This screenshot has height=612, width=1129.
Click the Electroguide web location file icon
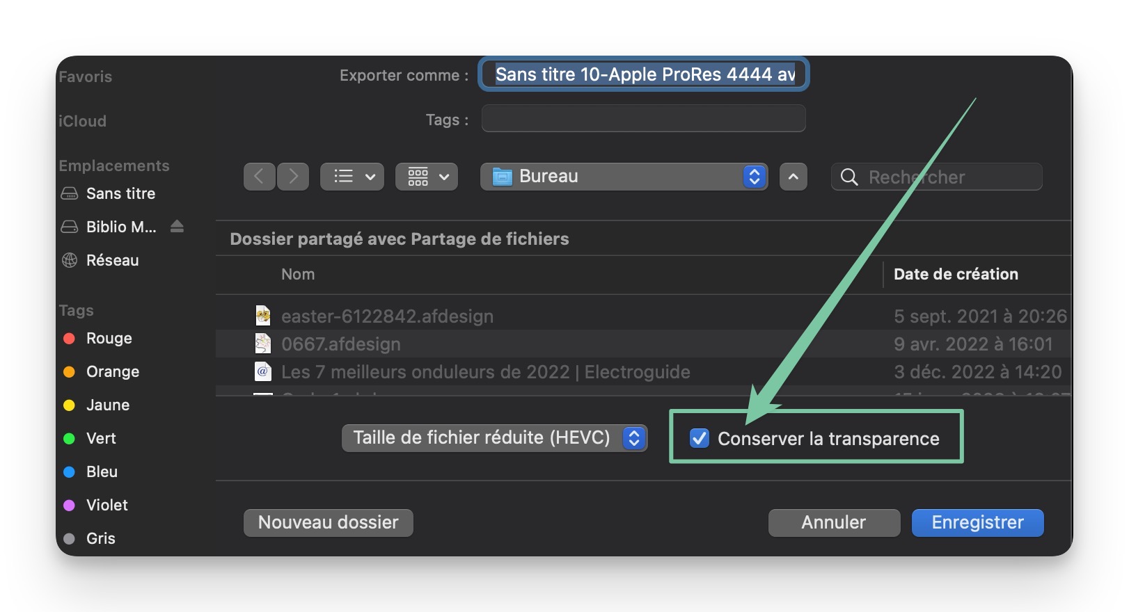pos(262,371)
